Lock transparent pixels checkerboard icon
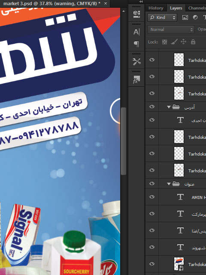Image resolution: width=206 pixels, height=275 pixels. (164, 42)
